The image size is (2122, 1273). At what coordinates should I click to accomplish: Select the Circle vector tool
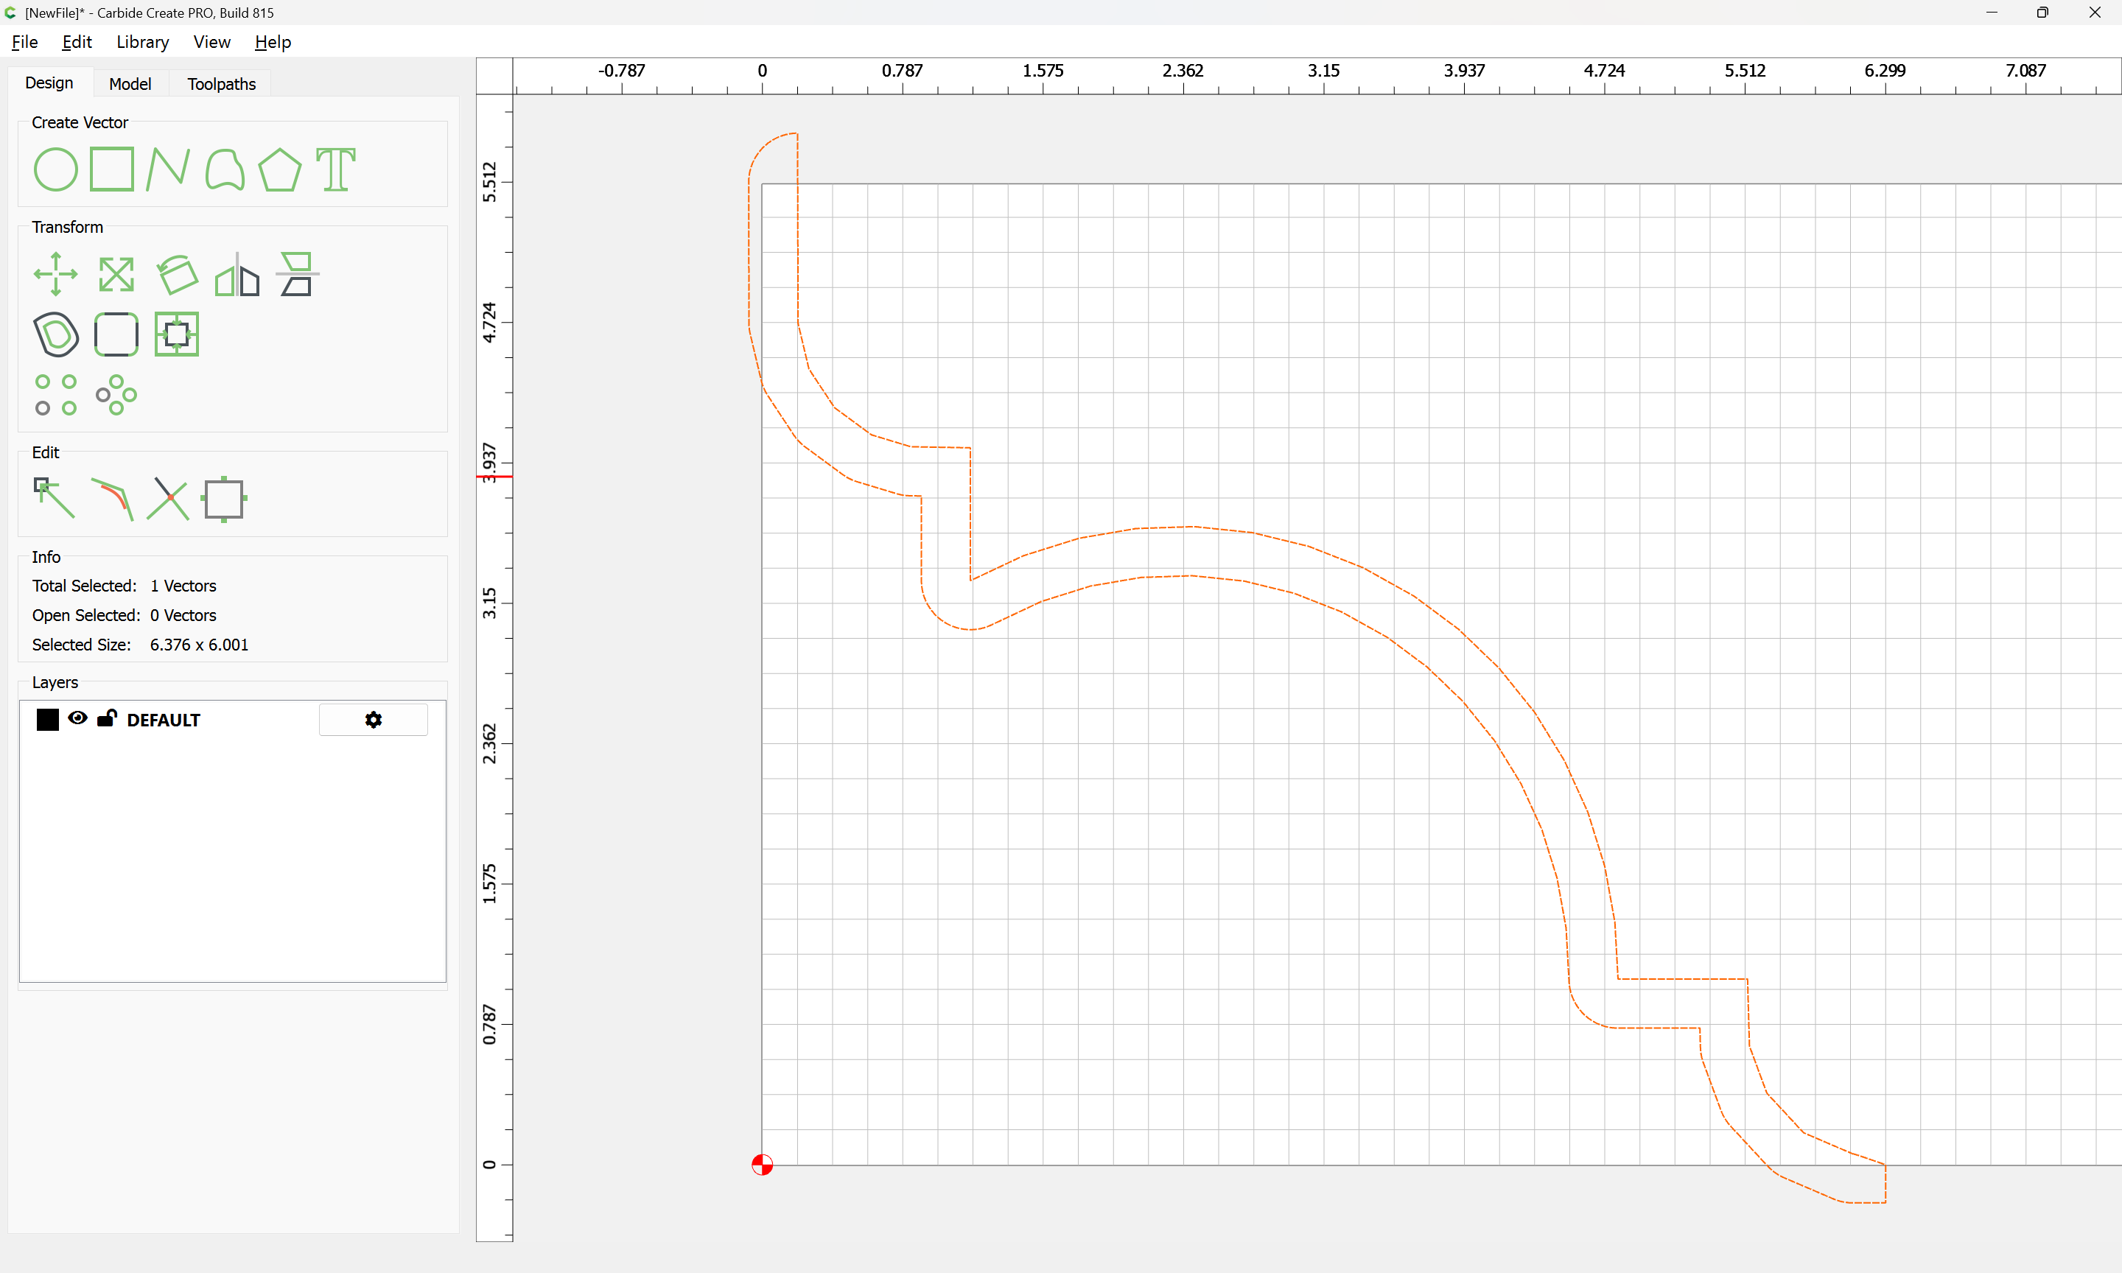pos(56,169)
